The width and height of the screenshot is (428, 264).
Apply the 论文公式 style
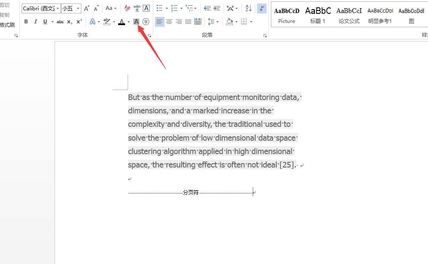[x=349, y=16]
